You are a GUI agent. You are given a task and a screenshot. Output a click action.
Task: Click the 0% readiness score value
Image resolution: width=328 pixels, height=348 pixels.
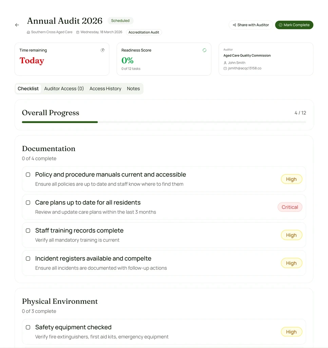127,60
